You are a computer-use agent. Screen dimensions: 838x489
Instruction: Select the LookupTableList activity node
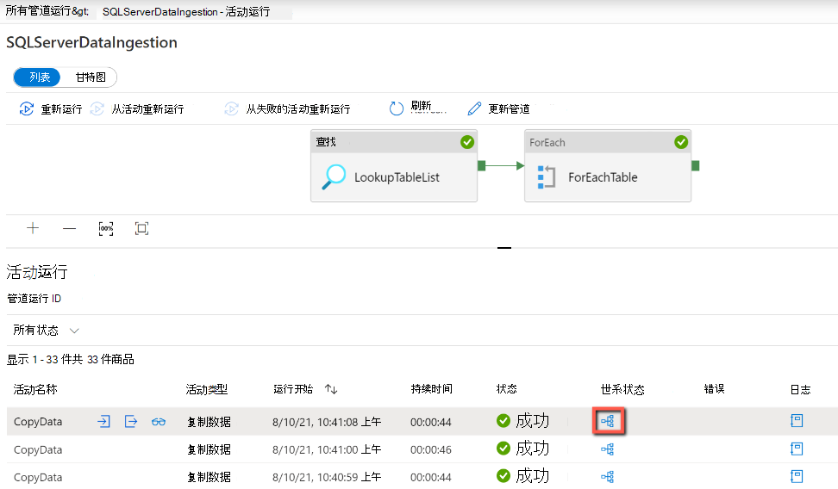[x=394, y=166]
